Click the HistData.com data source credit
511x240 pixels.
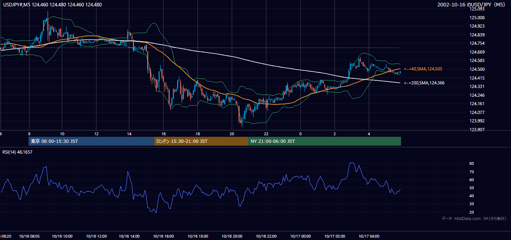[474, 218]
